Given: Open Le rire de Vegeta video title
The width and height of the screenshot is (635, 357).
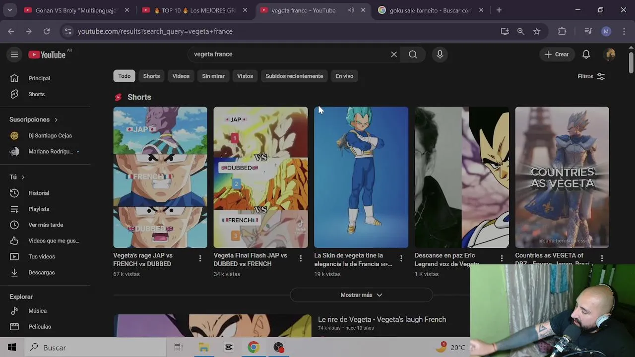Looking at the screenshot, I should click(x=382, y=319).
